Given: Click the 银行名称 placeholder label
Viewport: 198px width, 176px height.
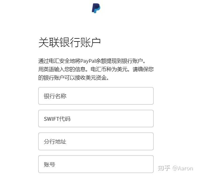Looking at the screenshot, I should click(55, 96).
